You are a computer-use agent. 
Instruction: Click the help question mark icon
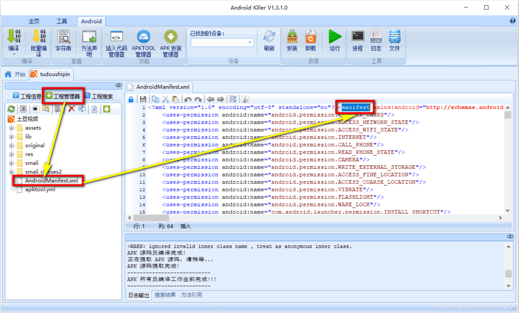513,21
